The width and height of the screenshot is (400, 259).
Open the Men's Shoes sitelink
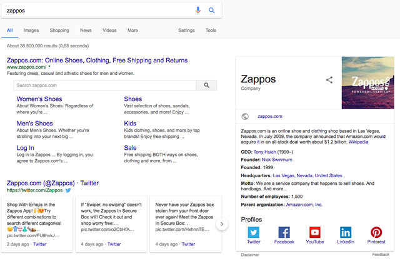tap(35, 124)
